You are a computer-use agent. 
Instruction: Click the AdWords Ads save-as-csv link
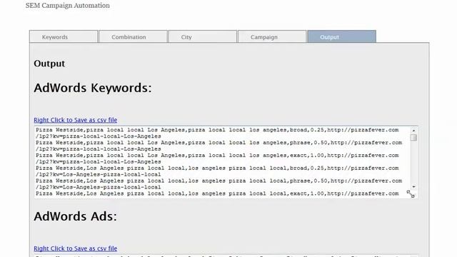coord(76,248)
